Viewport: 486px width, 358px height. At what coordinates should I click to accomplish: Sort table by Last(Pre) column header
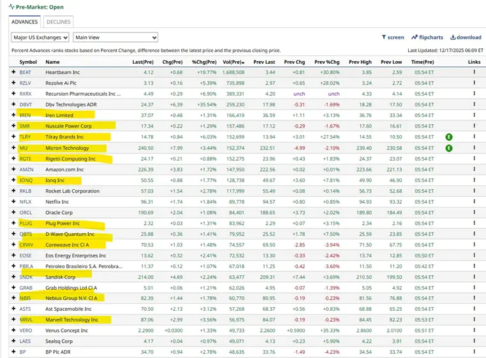143,62
